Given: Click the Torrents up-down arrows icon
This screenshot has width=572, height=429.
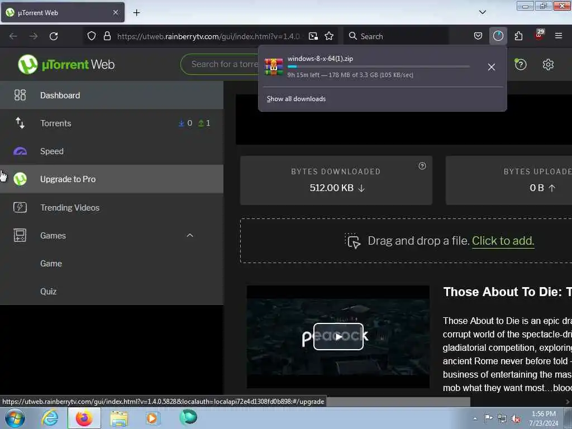Looking at the screenshot, I should (x=20, y=123).
